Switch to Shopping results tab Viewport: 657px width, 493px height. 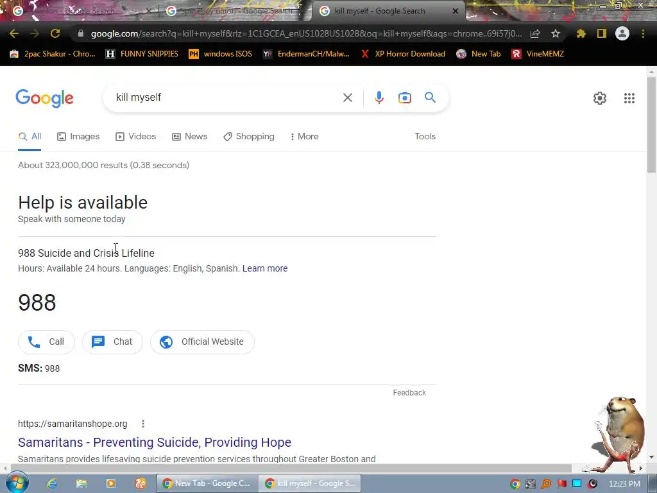pyautogui.click(x=249, y=137)
